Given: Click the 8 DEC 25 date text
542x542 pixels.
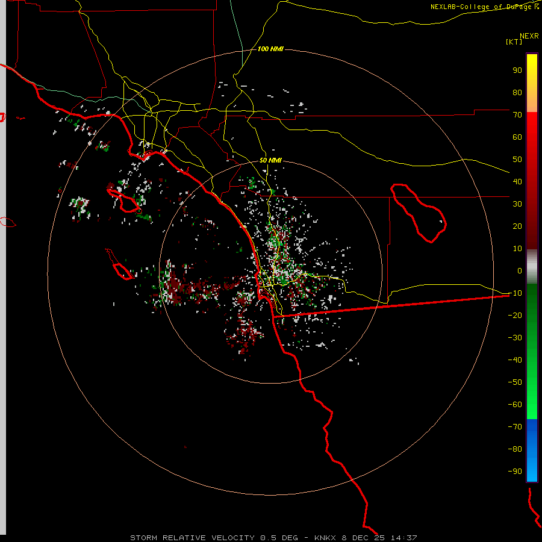Looking at the screenshot, I should point(363,538).
